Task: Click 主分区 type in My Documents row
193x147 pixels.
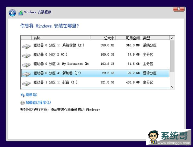Action: click(148, 64)
